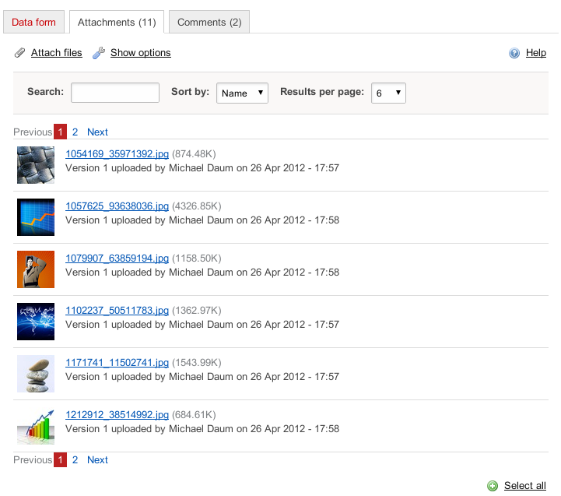Screen dimensions: 561x496
Task: Click the Attach files link
Action: click(x=56, y=53)
